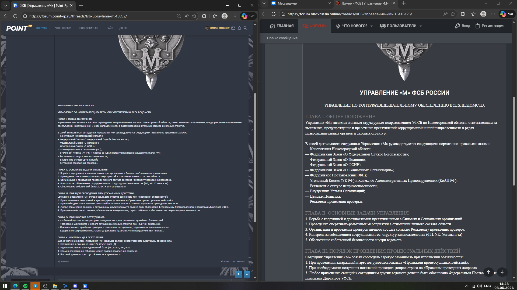517x290 pixels.
Task: Open Copilot Чат in Black Russia window
Action: point(507,14)
